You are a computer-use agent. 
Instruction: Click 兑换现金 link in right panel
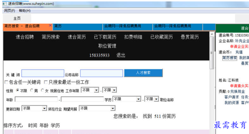pyautogui.click(x=237, y=92)
